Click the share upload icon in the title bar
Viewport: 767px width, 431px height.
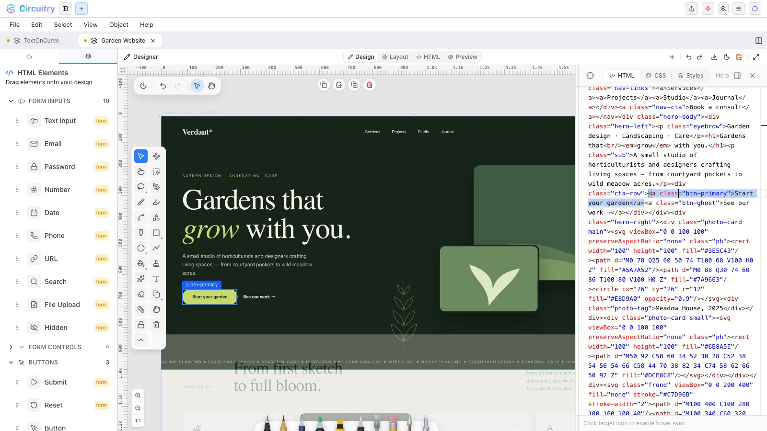pos(692,9)
